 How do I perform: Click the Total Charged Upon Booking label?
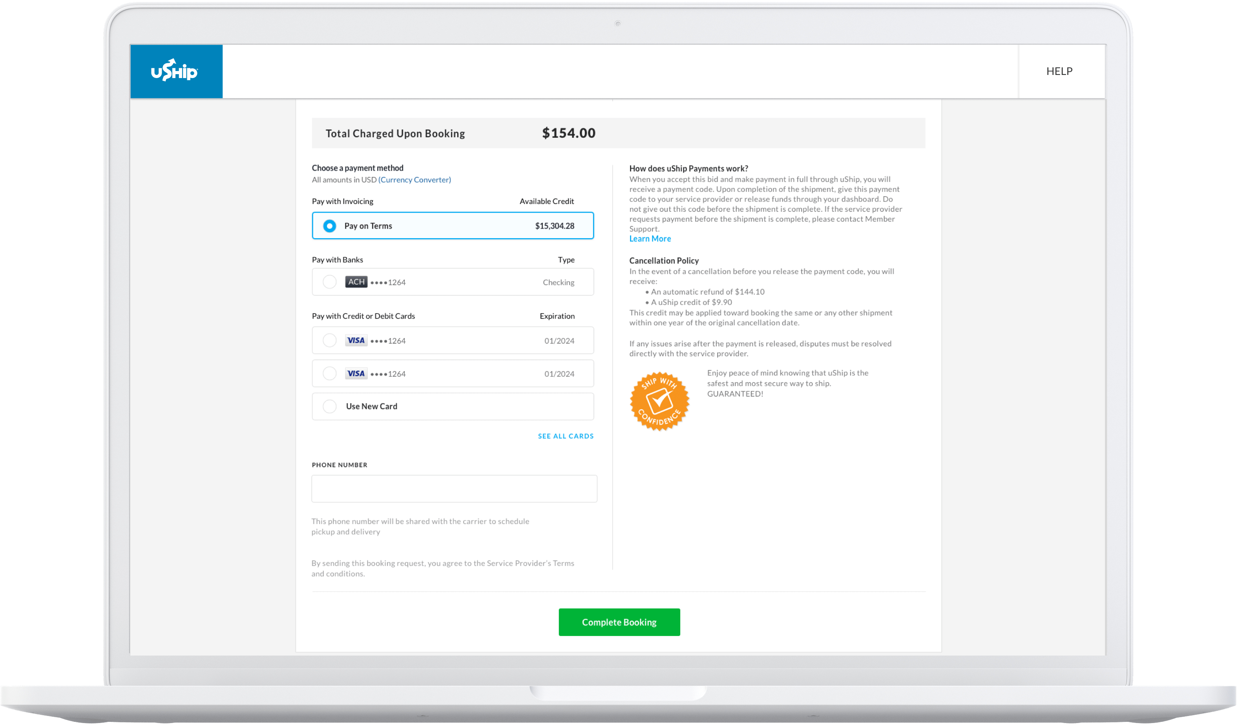coord(395,133)
